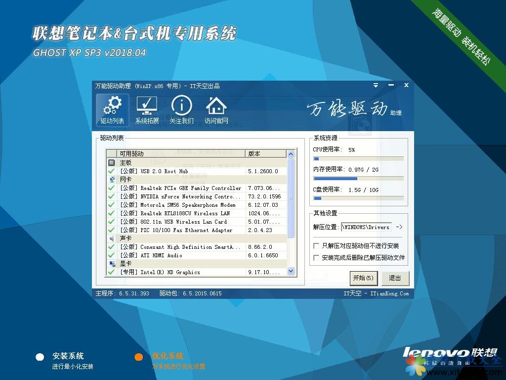Click the 主板 motherboard category icon

[x=112, y=162]
